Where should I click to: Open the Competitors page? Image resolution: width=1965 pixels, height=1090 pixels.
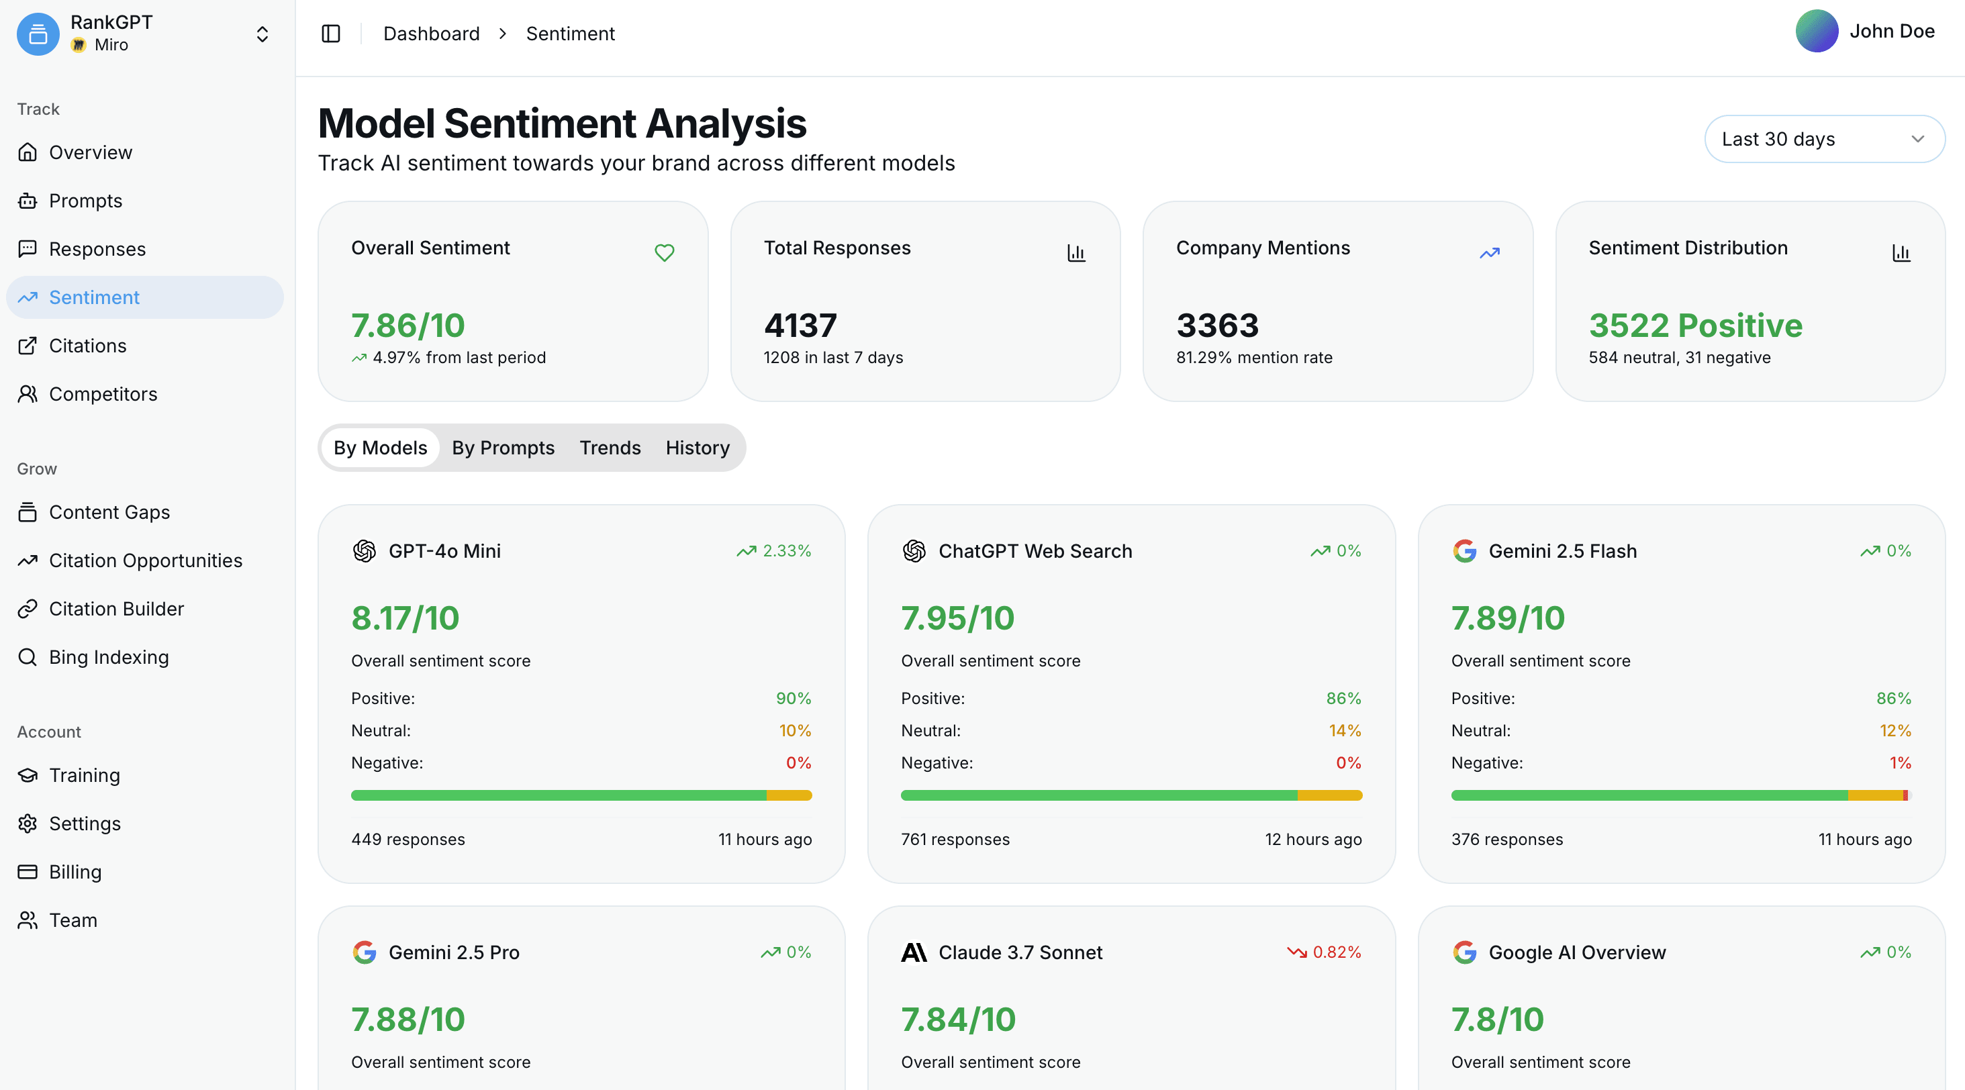[145, 393]
